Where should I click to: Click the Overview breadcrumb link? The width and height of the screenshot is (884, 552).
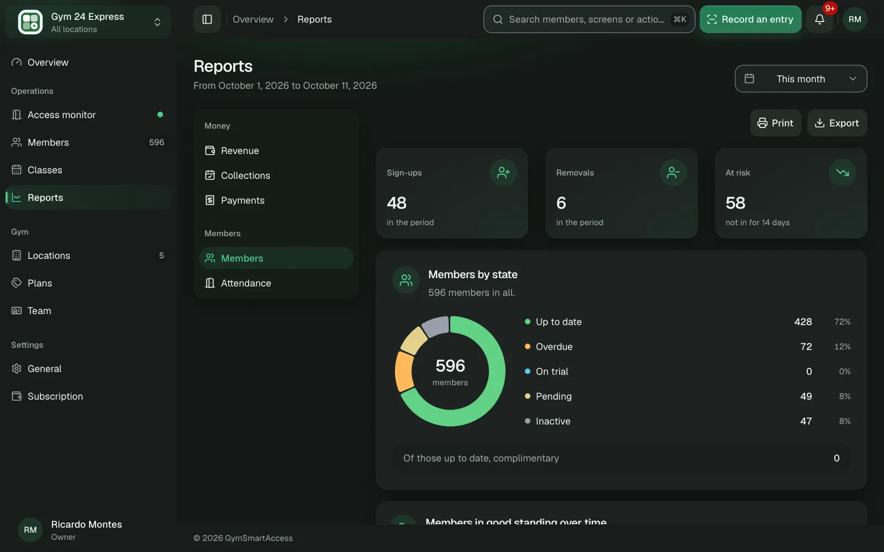point(253,19)
